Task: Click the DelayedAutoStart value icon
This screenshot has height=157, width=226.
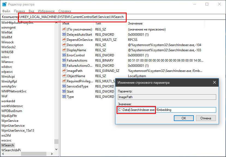Action: (x=64, y=35)
